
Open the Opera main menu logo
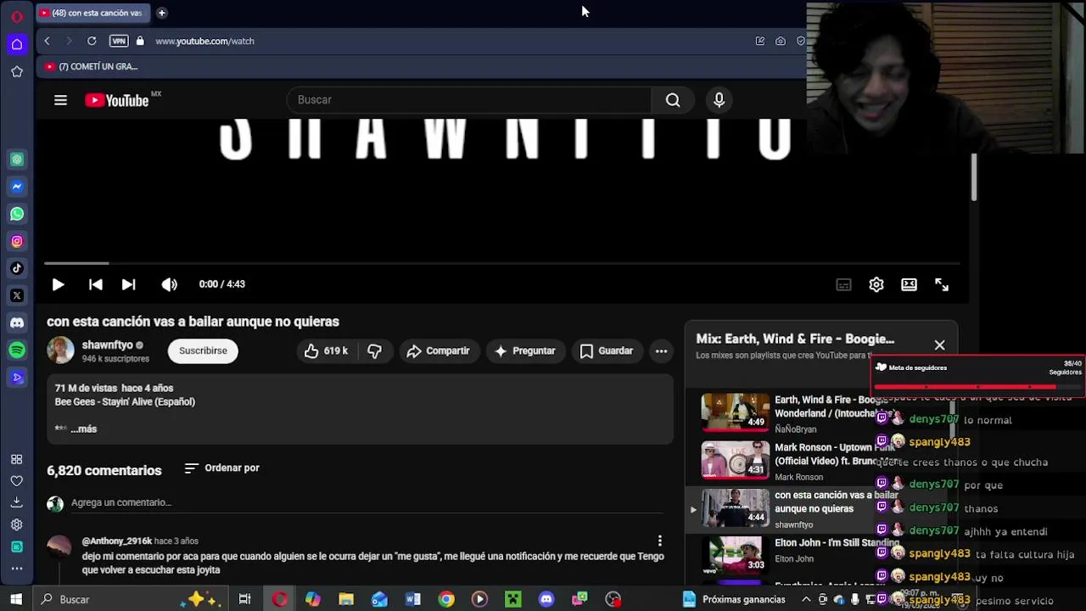(x=17, y=16)
